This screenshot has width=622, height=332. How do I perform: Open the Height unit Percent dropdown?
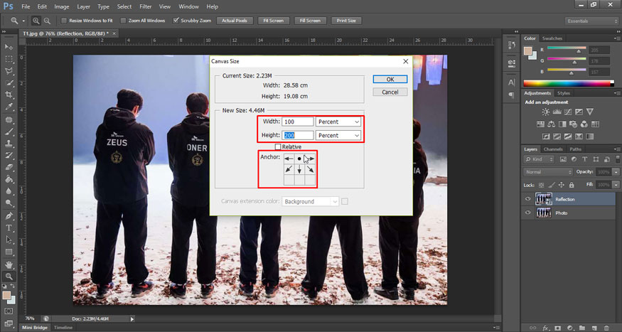click(x=338, y=135)
